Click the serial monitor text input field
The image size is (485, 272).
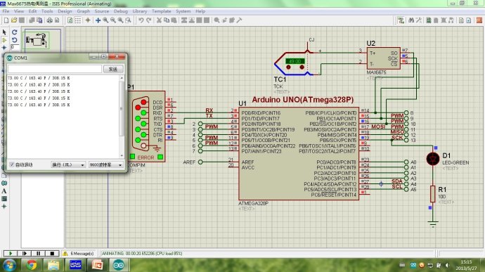55,69
